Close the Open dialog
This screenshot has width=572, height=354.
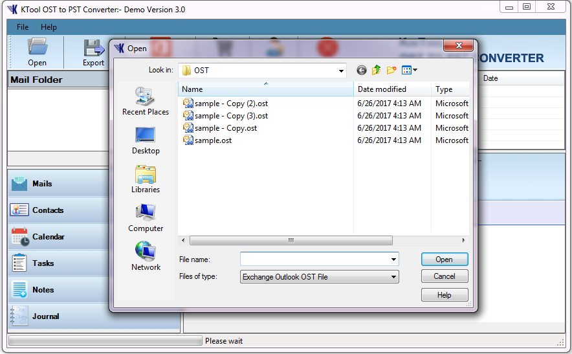coord(459,45)
